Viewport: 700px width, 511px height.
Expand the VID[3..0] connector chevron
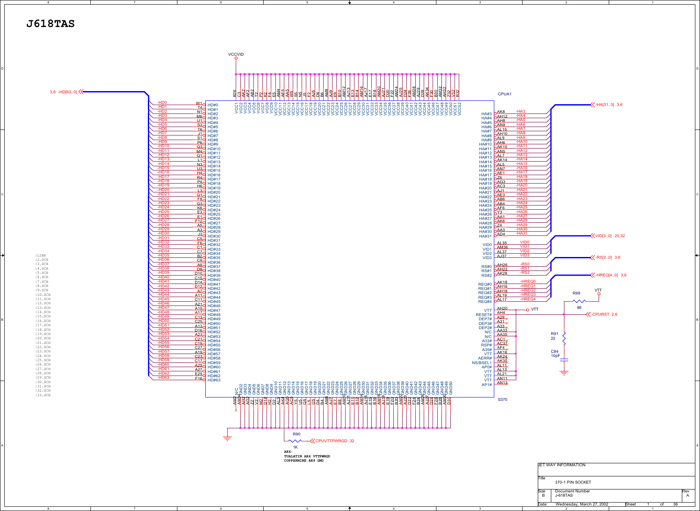(593, 236)
